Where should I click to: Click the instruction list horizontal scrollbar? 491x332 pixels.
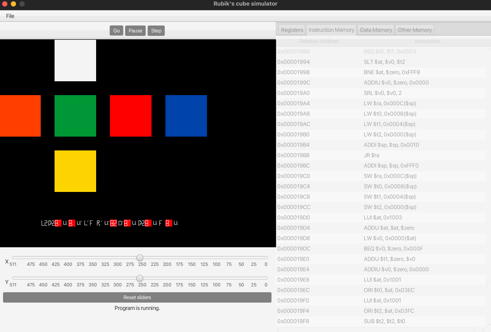(383, 330)
